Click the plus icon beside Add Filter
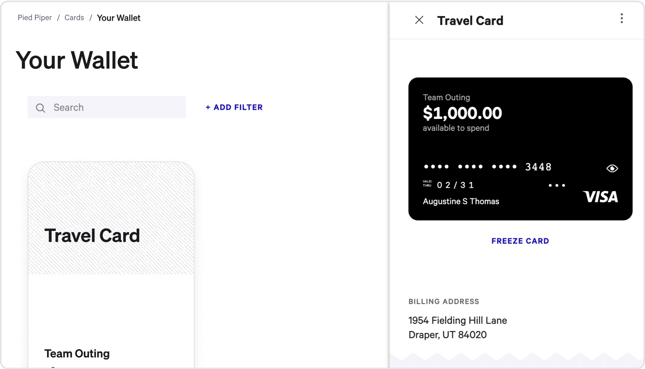645x369 pixels. pyautogui.click(x=208, y=107)
